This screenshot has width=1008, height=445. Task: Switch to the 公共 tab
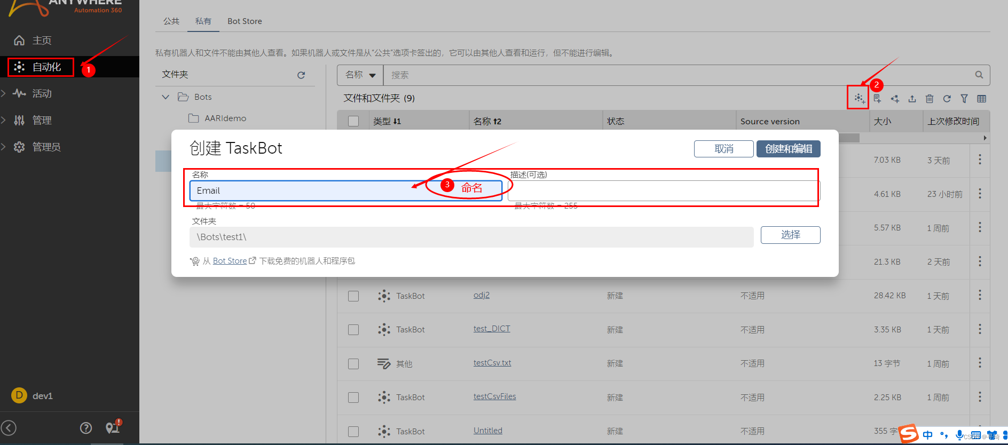click(x=171, y=21)
